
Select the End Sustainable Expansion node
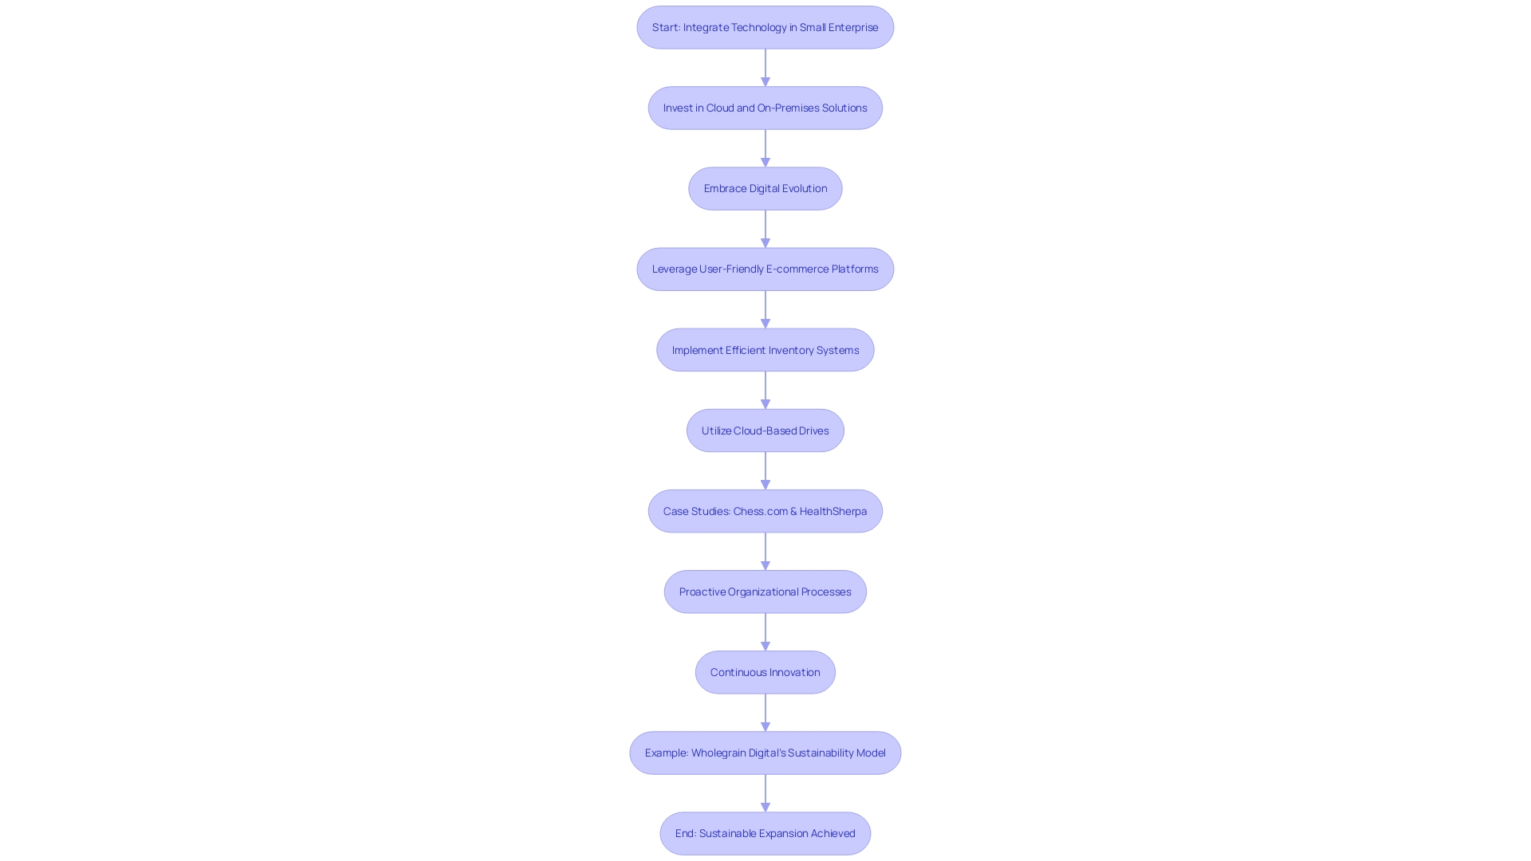pyautogui.click(x=765, y=832)
